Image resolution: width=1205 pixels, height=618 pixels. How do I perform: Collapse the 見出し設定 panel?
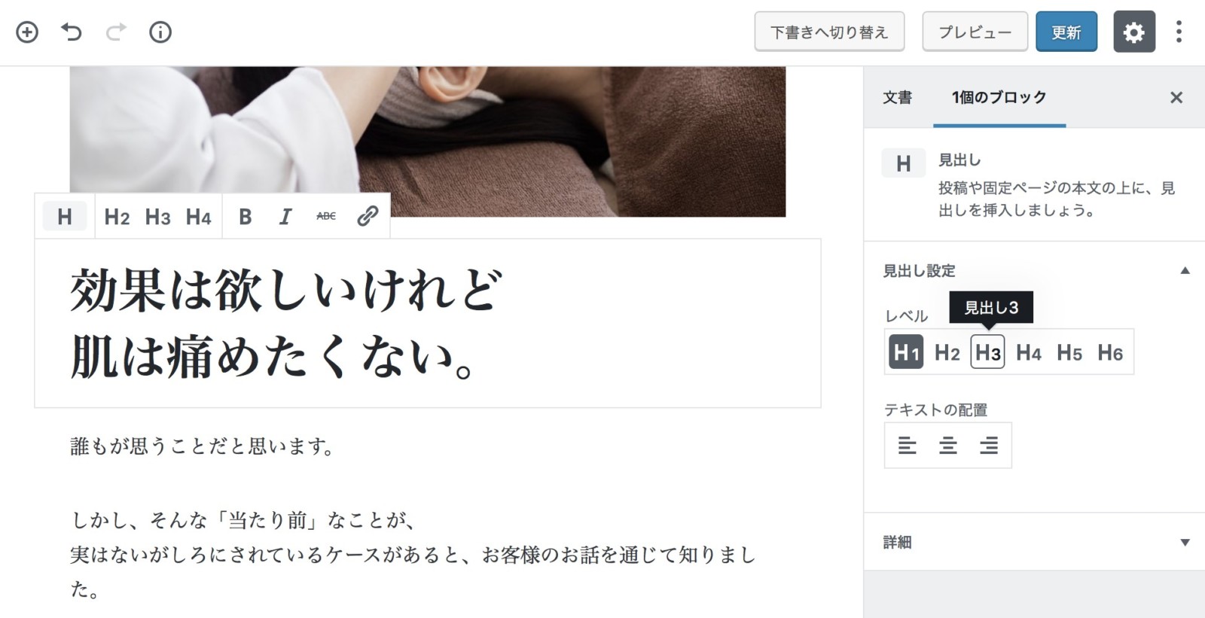(1185, 271)
